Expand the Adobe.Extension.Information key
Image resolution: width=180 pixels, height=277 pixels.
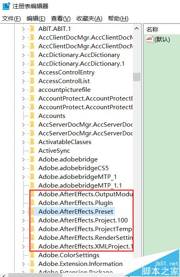(23, 264)
